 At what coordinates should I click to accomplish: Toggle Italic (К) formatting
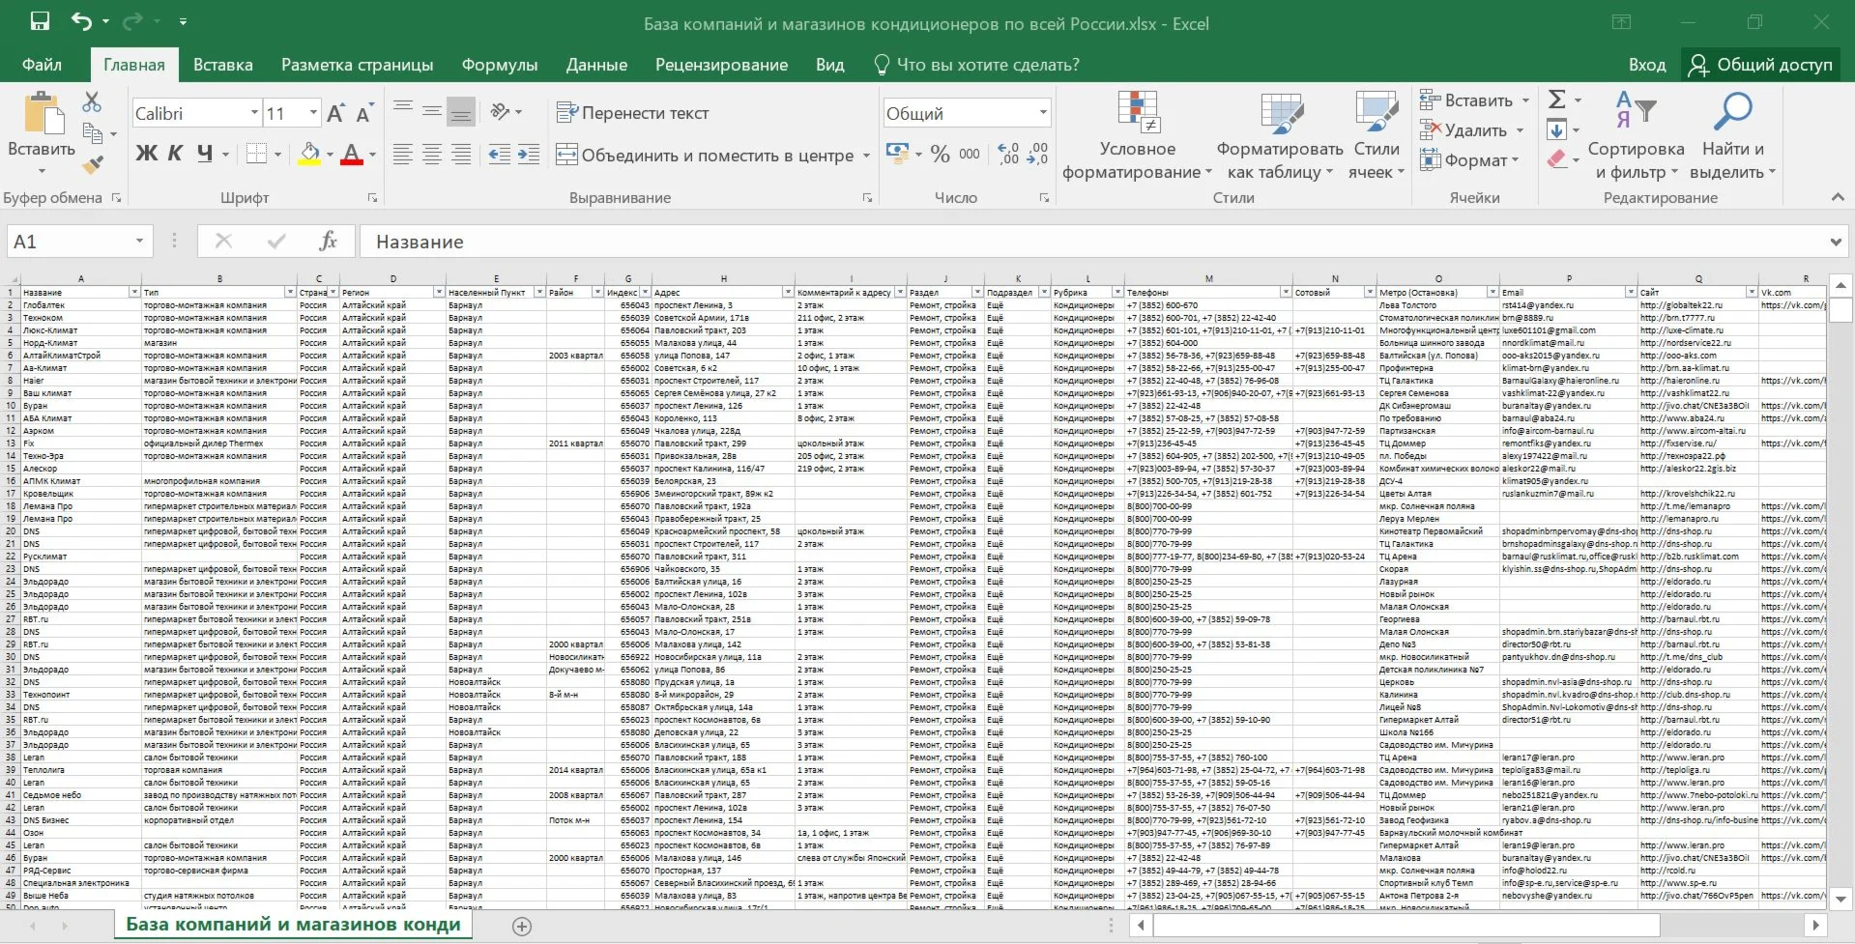tap(175, 154)
